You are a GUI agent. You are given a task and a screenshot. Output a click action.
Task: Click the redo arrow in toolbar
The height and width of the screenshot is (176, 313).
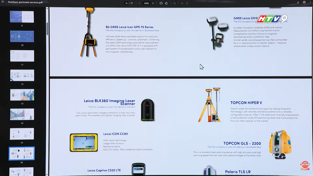(187, 3)
